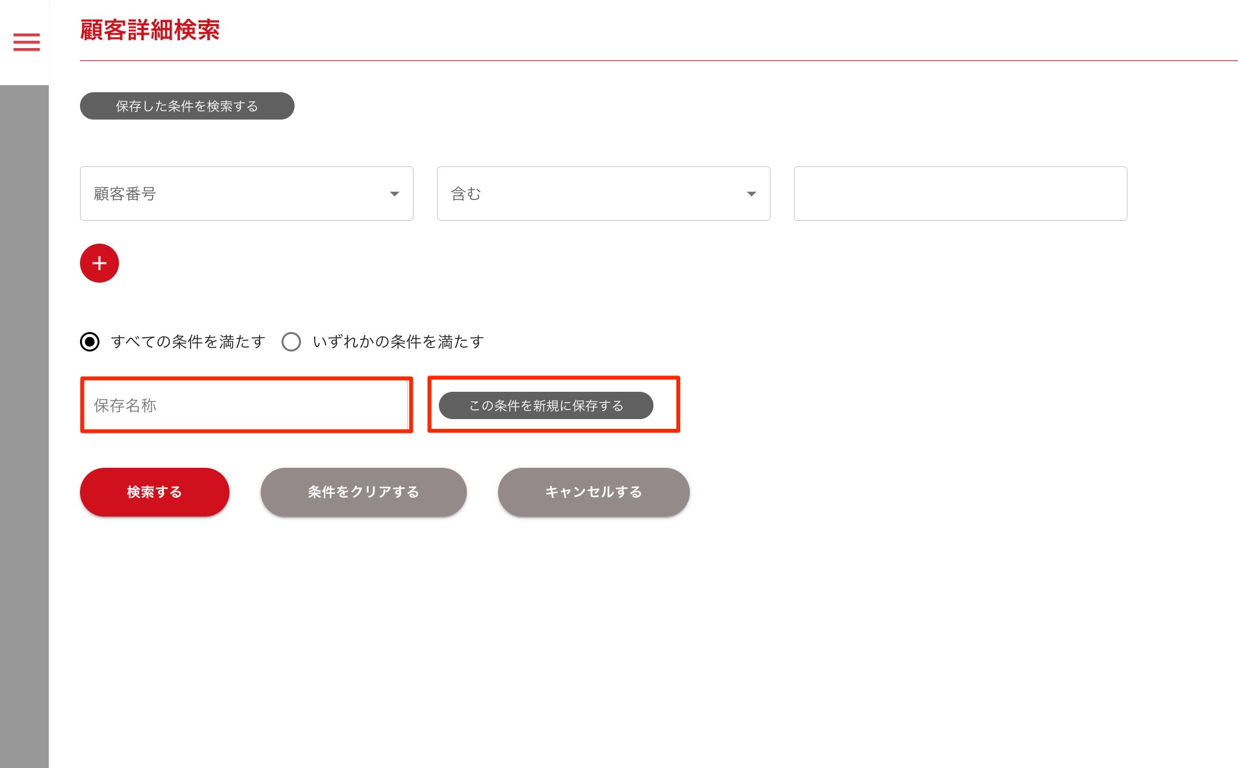Focus the 保存名称 text field

[246, 405]
